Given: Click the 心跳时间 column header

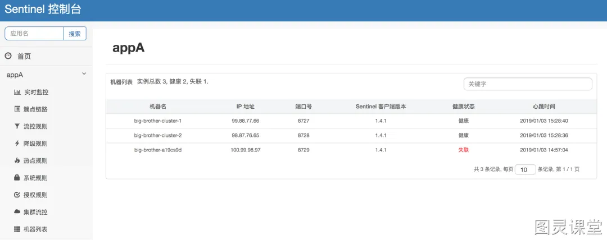Looking at the screenshot, I should [x=544, y=107].
